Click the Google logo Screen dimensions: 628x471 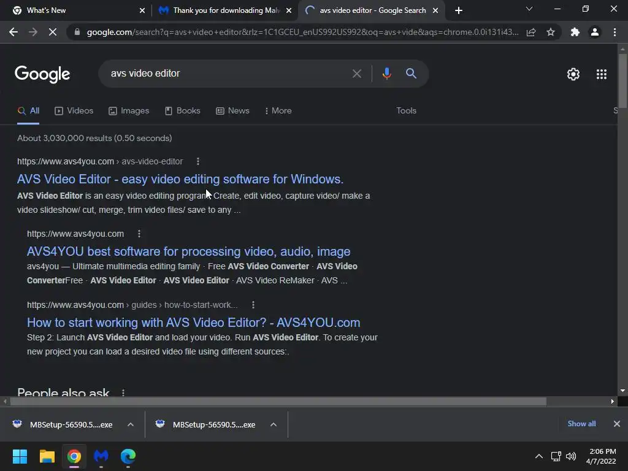coord(42,74)
